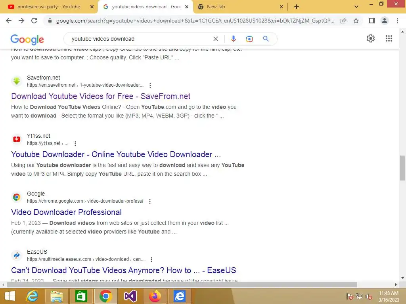The image size is (406, 304).
Task: Open Chrome three-dot menu
Action: [x=397, y=21]
